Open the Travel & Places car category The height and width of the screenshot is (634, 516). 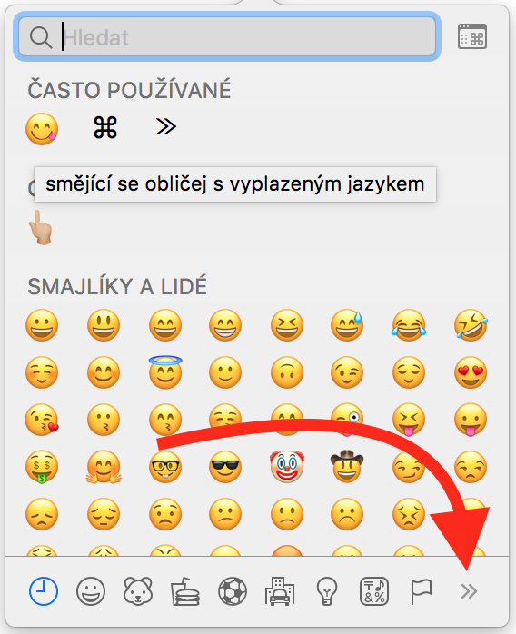(280, 591)
